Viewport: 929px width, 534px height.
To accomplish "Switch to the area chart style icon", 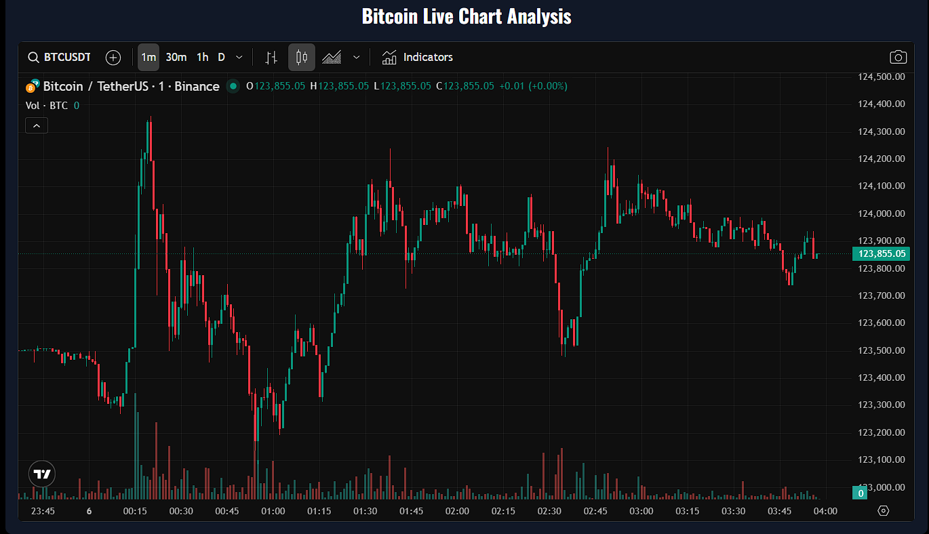I will (x=332, y=57).
